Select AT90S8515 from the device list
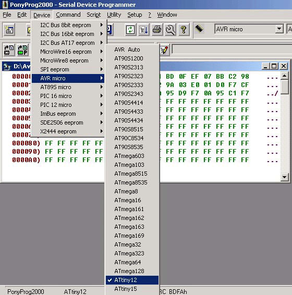Image resolution: width=292 pixels, height=295 pixels. [x=132, y=129]
